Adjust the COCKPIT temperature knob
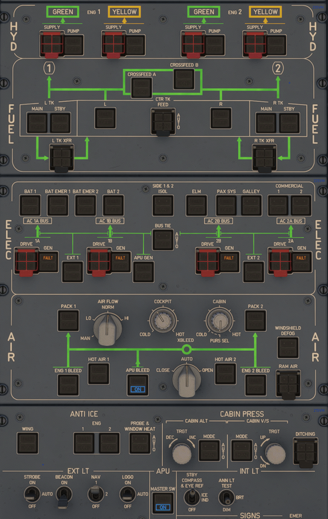Image resolution: width=328 pixels, height=519 pixels. pos(163,320)
